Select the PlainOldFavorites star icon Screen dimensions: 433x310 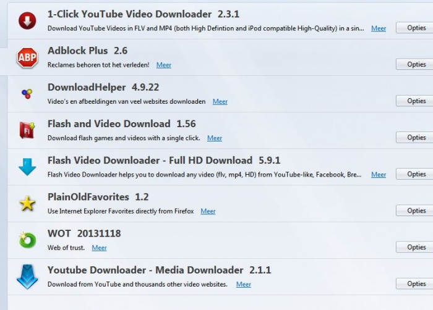tap(27, 204)
